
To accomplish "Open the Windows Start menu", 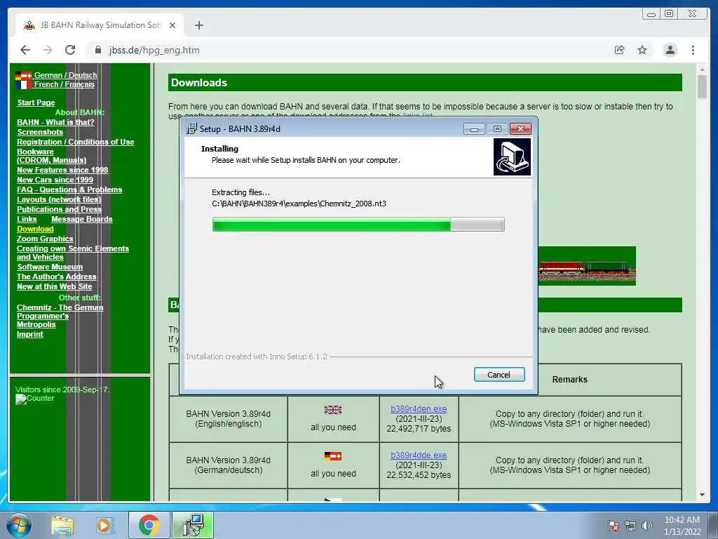I will (18, 525).
